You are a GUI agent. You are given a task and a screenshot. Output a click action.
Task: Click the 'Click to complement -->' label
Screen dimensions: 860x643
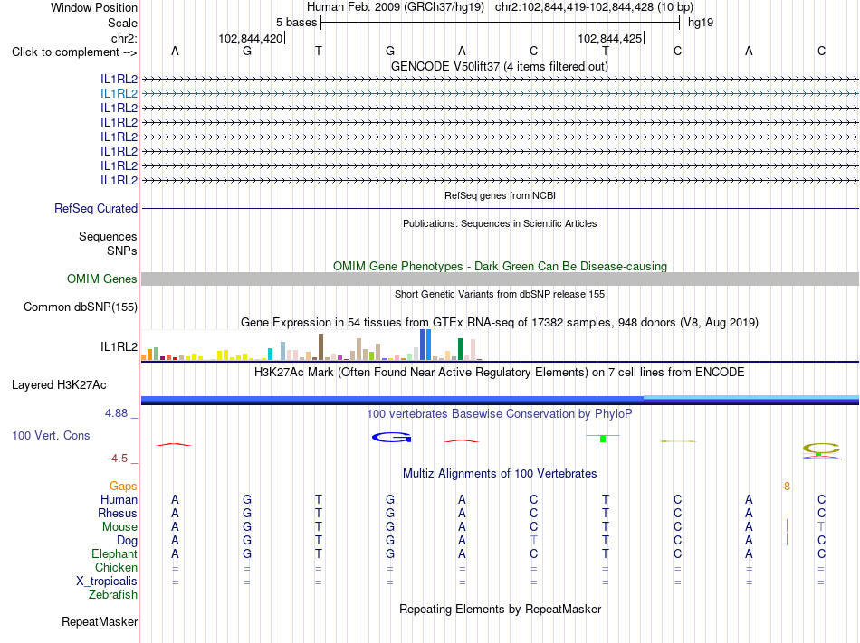tap(74, 52)
